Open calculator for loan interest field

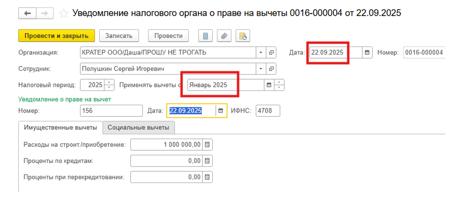pos(207,161)
